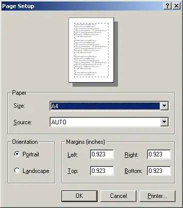This screenshot has height=208, width=183.
Task: Confirm settings with the OK button
Action: [x=79, y=196]
